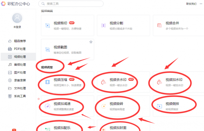This screenshot has width=204, height=131.
Task: Click the monitor icon beside 系统工具
Action: (10, 96)
